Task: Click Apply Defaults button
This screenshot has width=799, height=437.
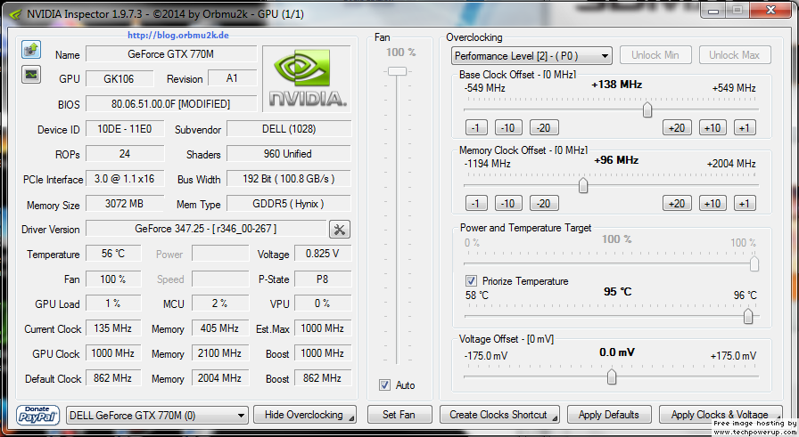Action: tap(609, 415)
